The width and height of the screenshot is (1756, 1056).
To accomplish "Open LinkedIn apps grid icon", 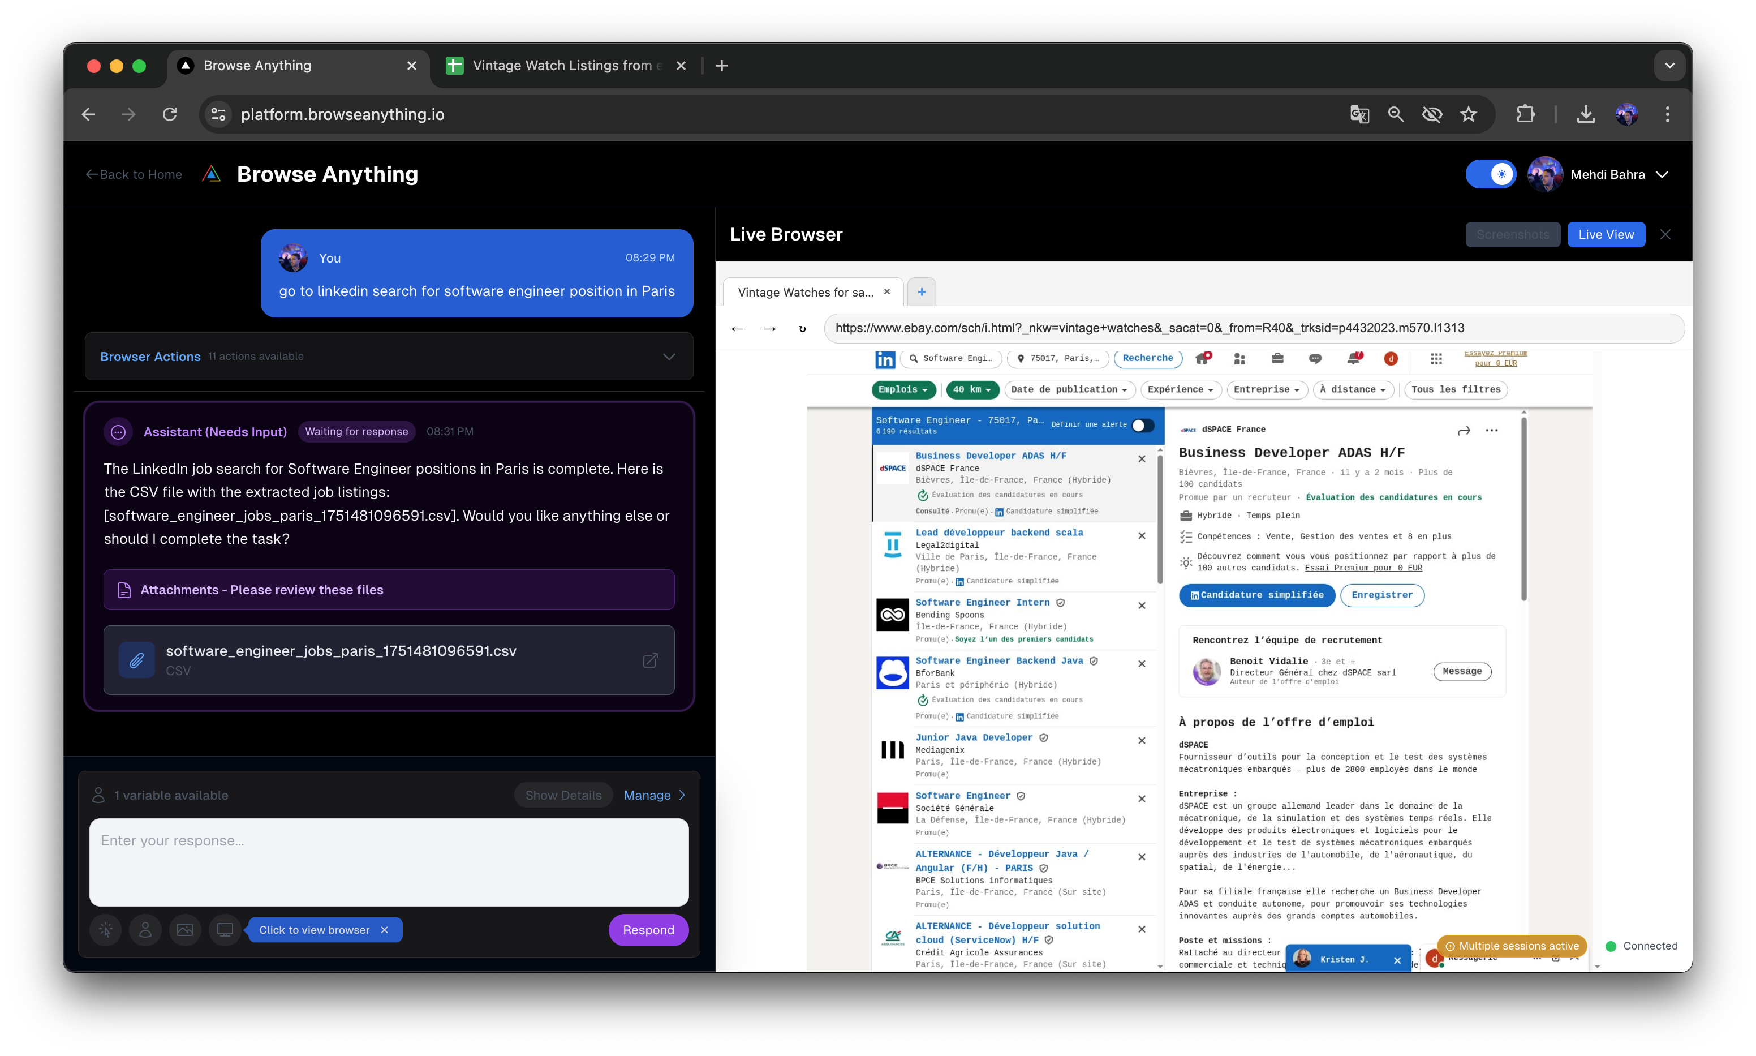I will [1436, 358].
